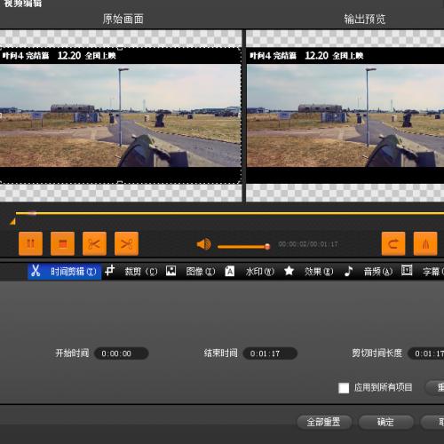Screen dimensions: 444x444
Task: Adjust the volume slider handle
Action: coord(267,246)
